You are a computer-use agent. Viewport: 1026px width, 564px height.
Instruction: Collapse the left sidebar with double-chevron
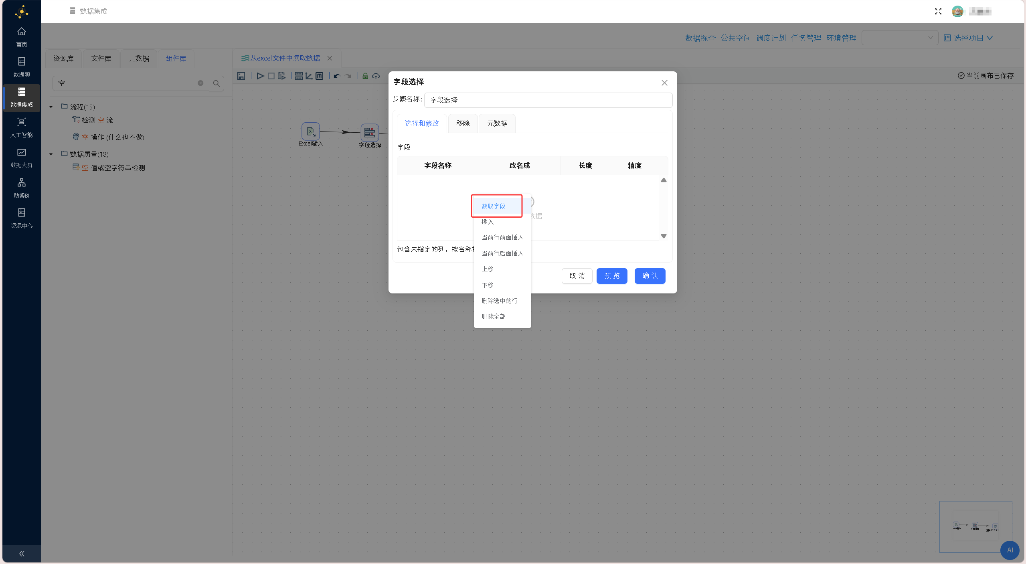(x=22, y=554)
